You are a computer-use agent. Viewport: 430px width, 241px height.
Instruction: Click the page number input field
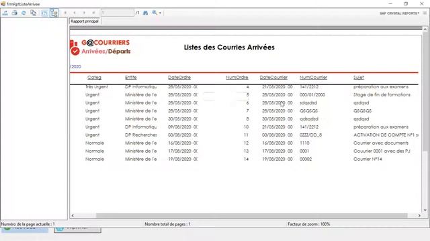[x=118, y=13]
